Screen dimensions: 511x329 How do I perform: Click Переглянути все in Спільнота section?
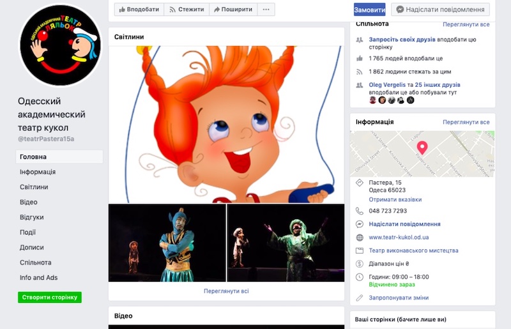click(466, 24)
